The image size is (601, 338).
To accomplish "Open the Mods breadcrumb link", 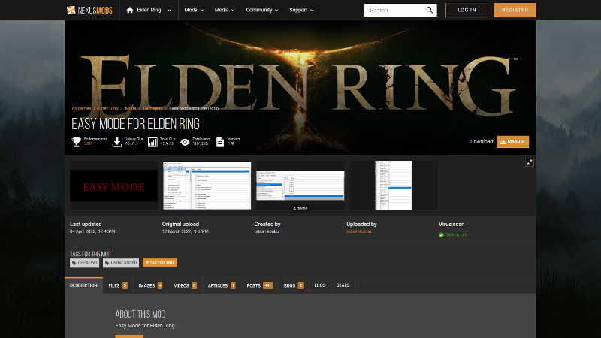I will click(x=130, y=108).
